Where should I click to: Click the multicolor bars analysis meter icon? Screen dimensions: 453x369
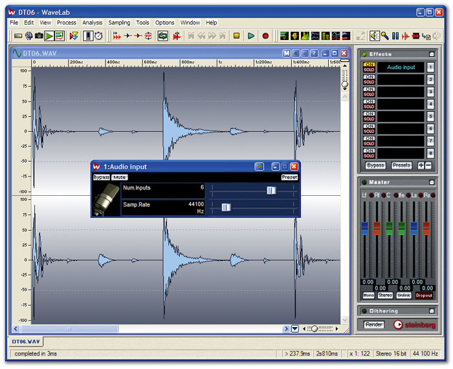[x=284, y=36]
